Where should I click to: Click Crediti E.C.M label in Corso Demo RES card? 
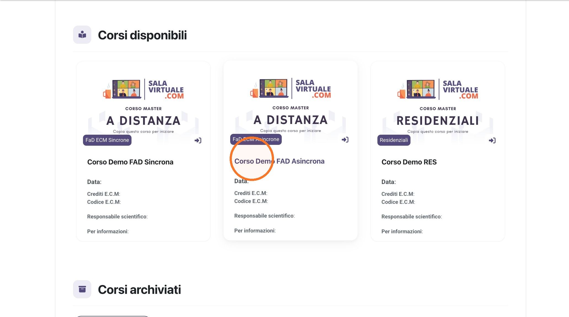398,194
